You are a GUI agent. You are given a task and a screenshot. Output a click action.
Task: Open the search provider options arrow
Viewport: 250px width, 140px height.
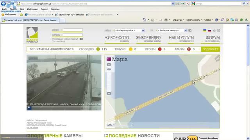coord(247,3)
